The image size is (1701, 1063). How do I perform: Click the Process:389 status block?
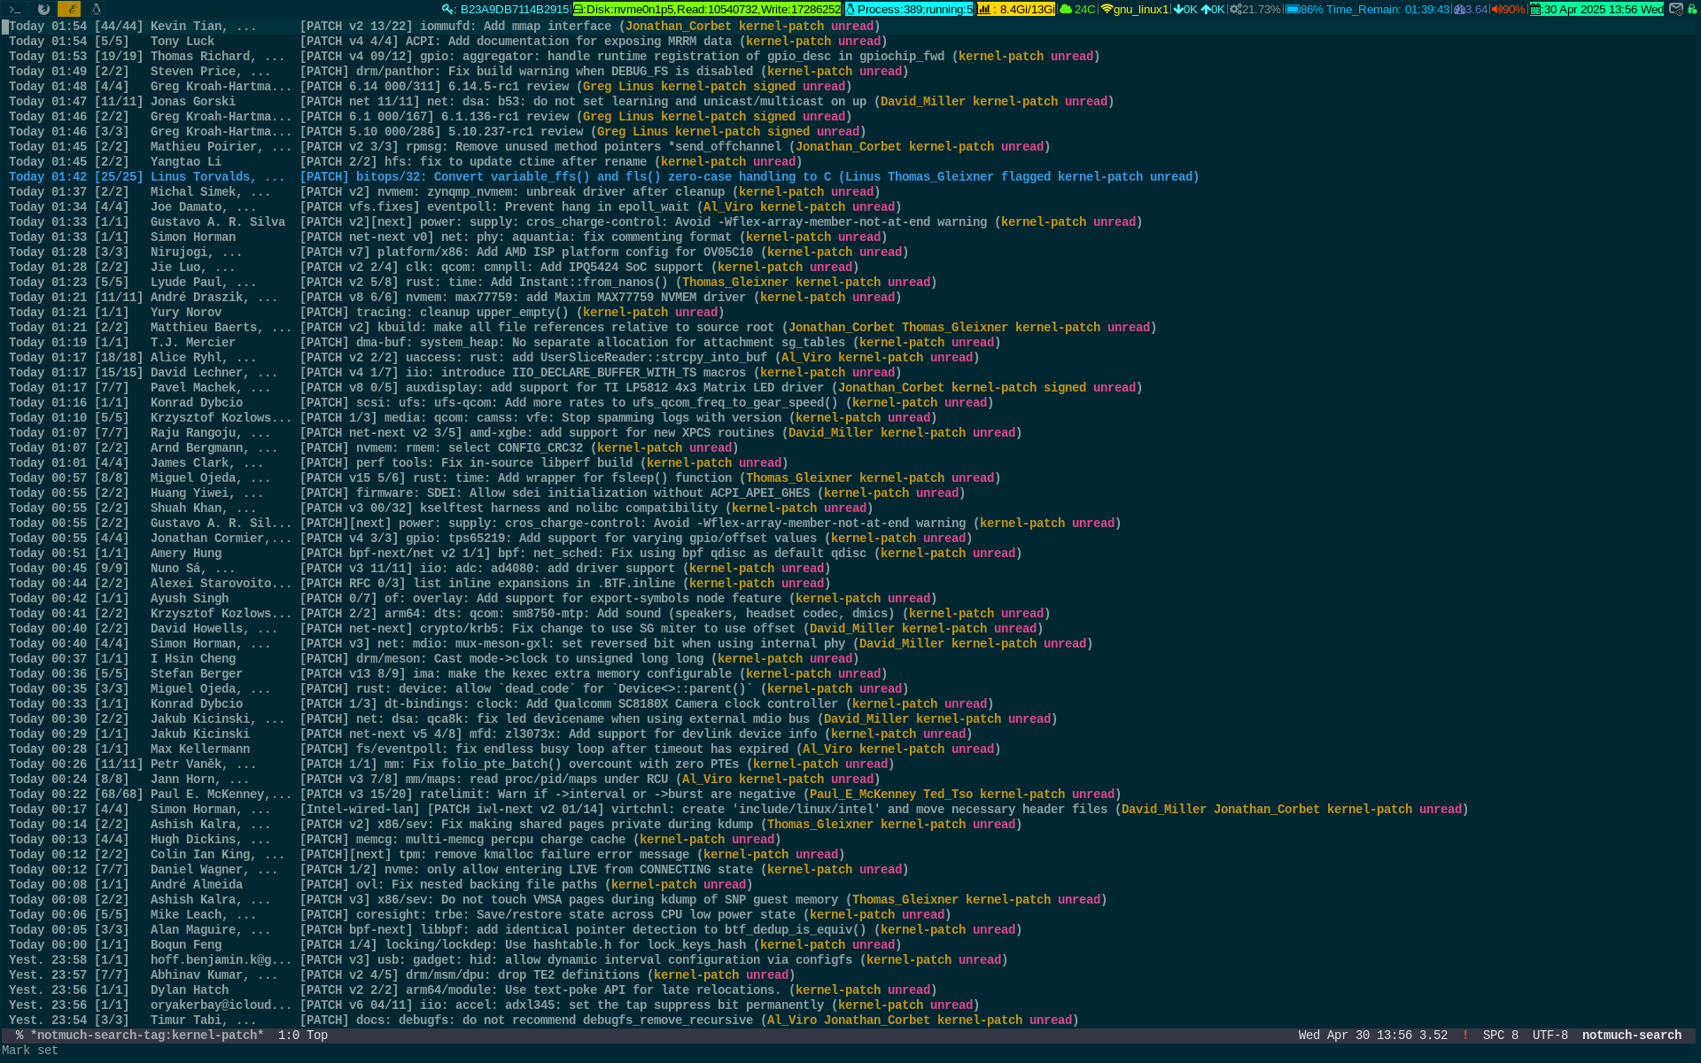[x=908, y=9]
